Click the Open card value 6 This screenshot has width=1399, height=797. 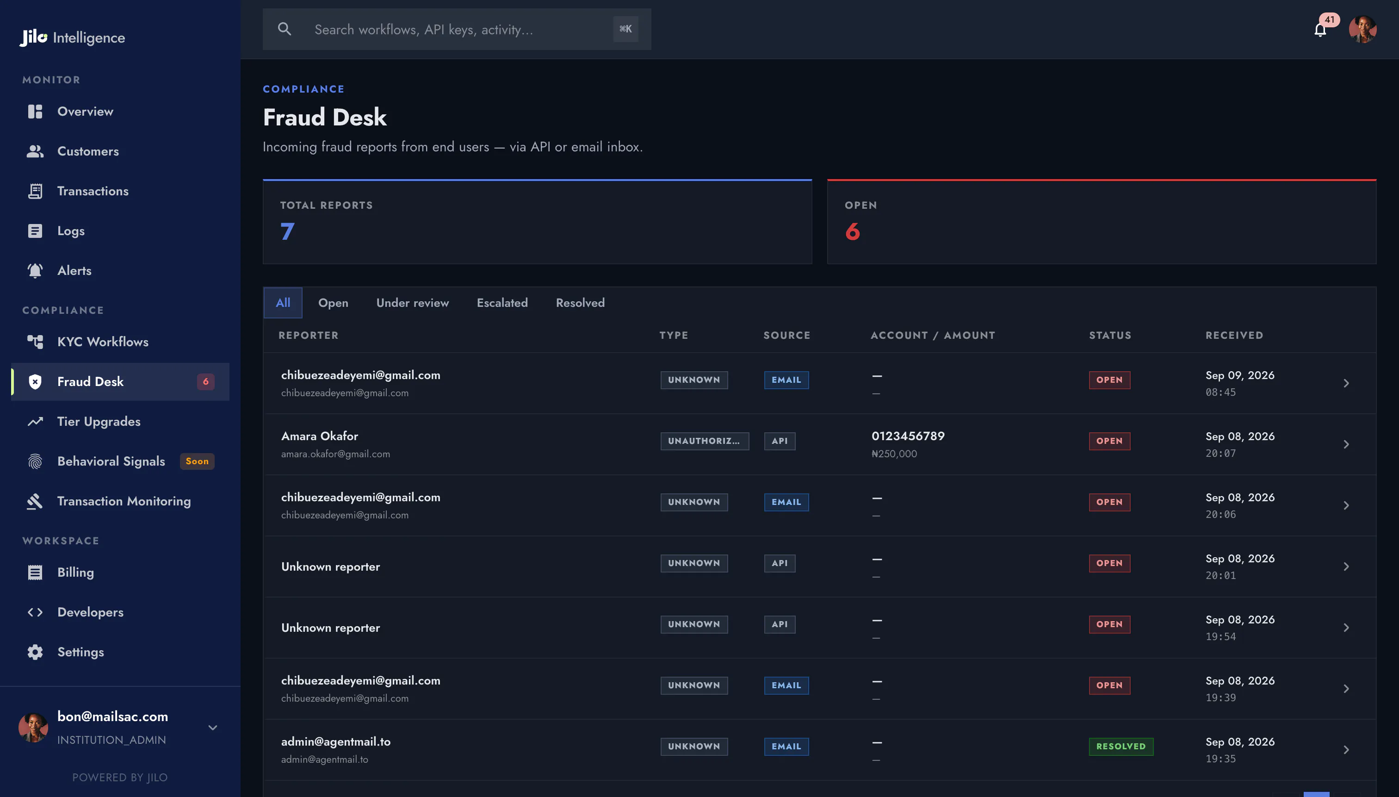tap(853, 231)
